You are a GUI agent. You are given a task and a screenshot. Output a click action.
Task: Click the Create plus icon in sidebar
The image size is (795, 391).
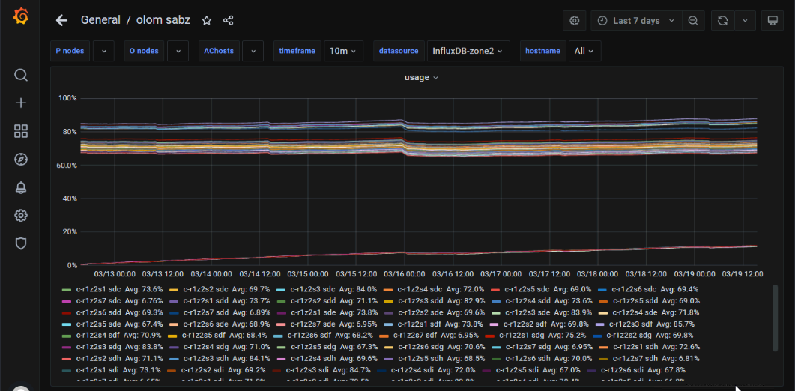pos(21,103)
